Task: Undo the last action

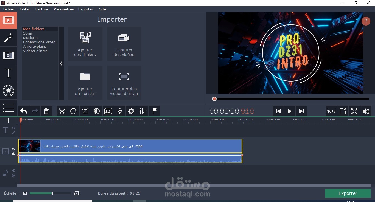Action: 23,111
